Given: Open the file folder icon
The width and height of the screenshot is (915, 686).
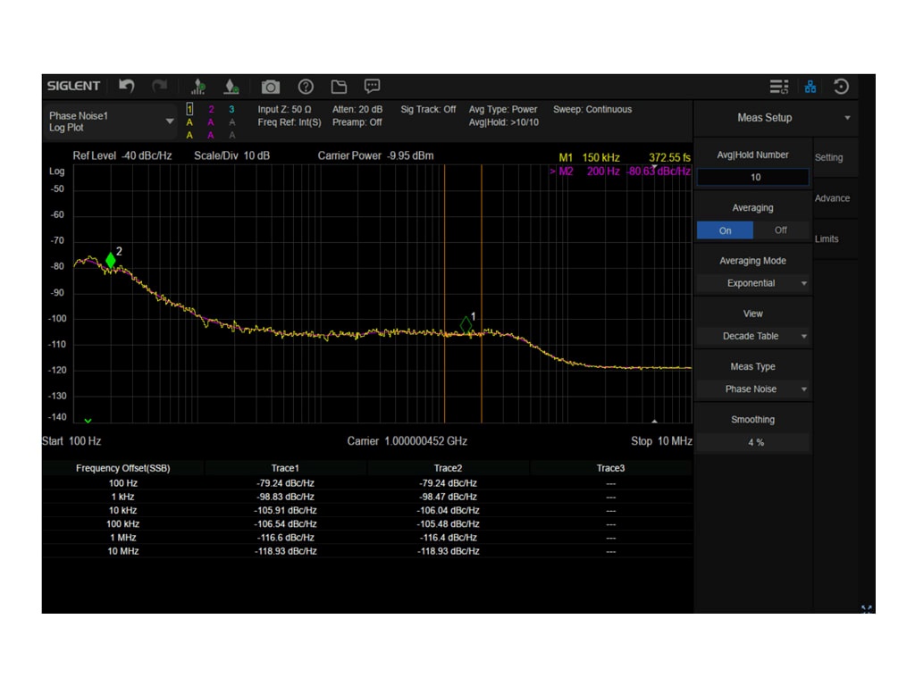Looking at the screenshot, I should tap(339, 87).
